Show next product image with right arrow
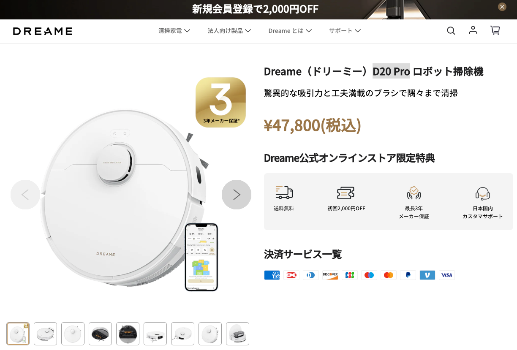The height and width of the screenshot is (350, 517). point(237,195)
